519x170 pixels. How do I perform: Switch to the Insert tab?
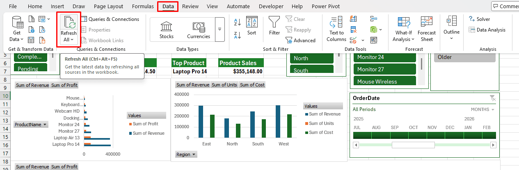(57, 6)
